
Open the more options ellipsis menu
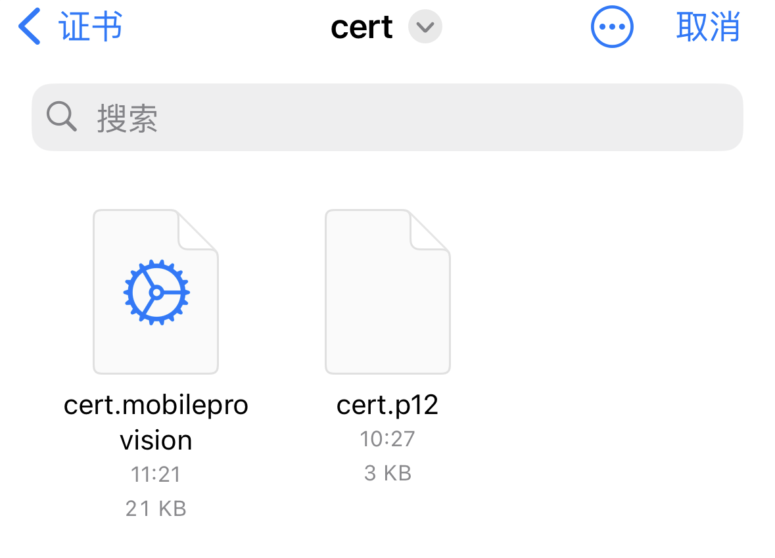pyautogui.click(x=612, y=27)
